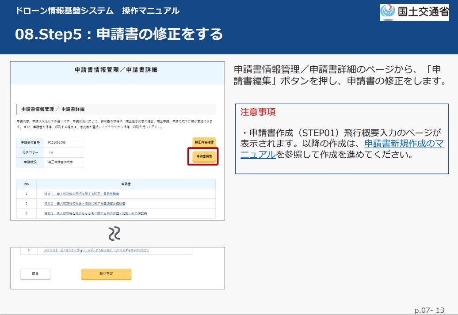Open 補正内容確認 button
The image size is (458, 315).
point(204,142)
